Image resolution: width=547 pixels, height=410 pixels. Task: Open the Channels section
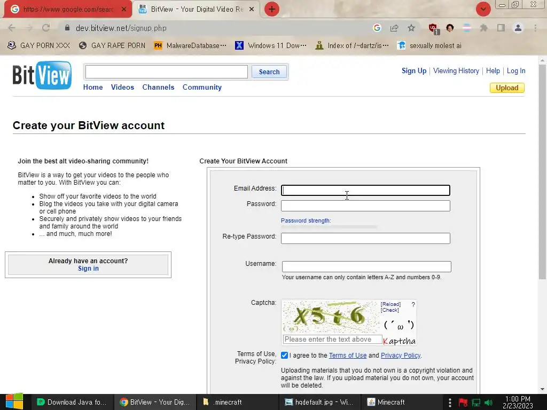(x=158, y=87)
